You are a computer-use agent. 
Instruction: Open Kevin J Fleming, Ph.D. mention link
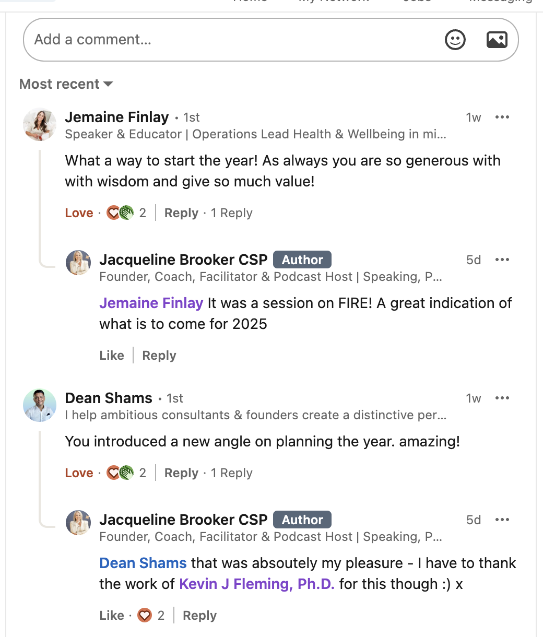pyautogui.click(x=256, y=584)
